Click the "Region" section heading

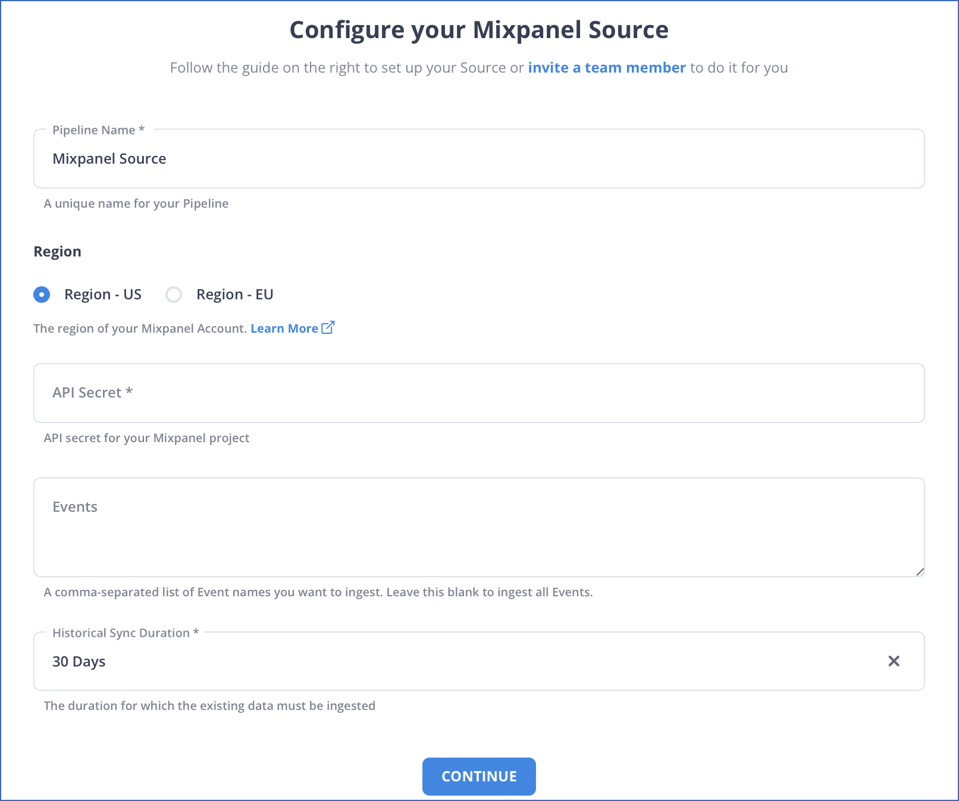coord(57,251)
